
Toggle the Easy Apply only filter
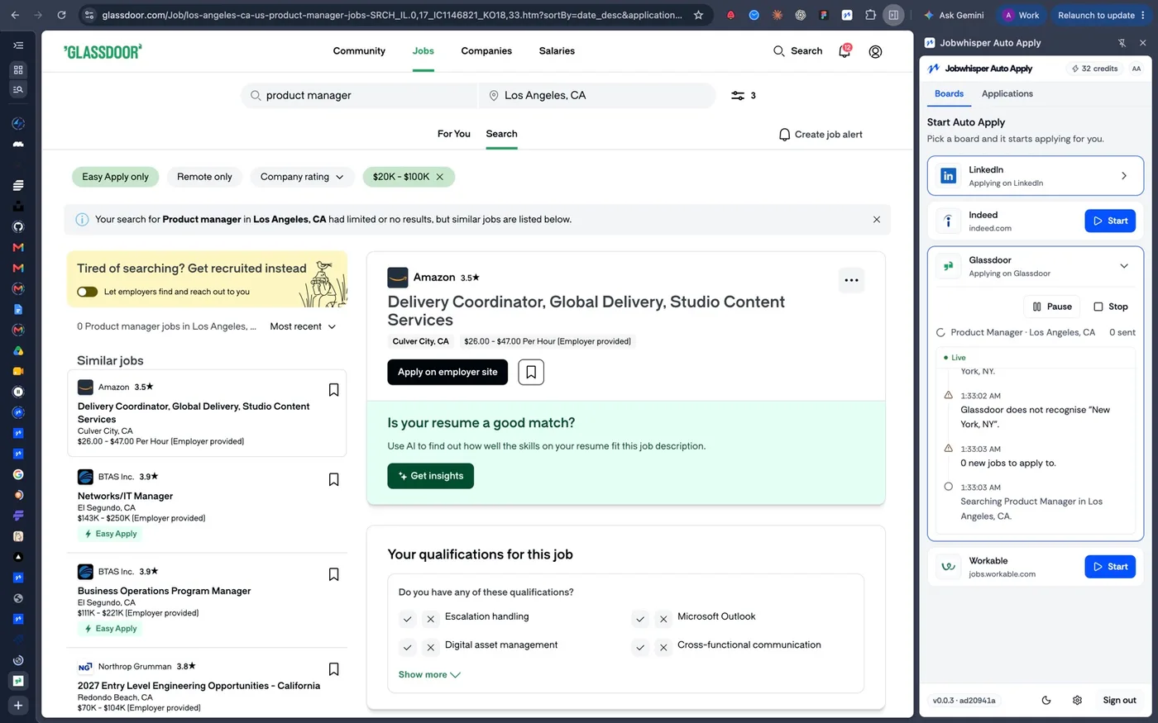coord(115,177)
